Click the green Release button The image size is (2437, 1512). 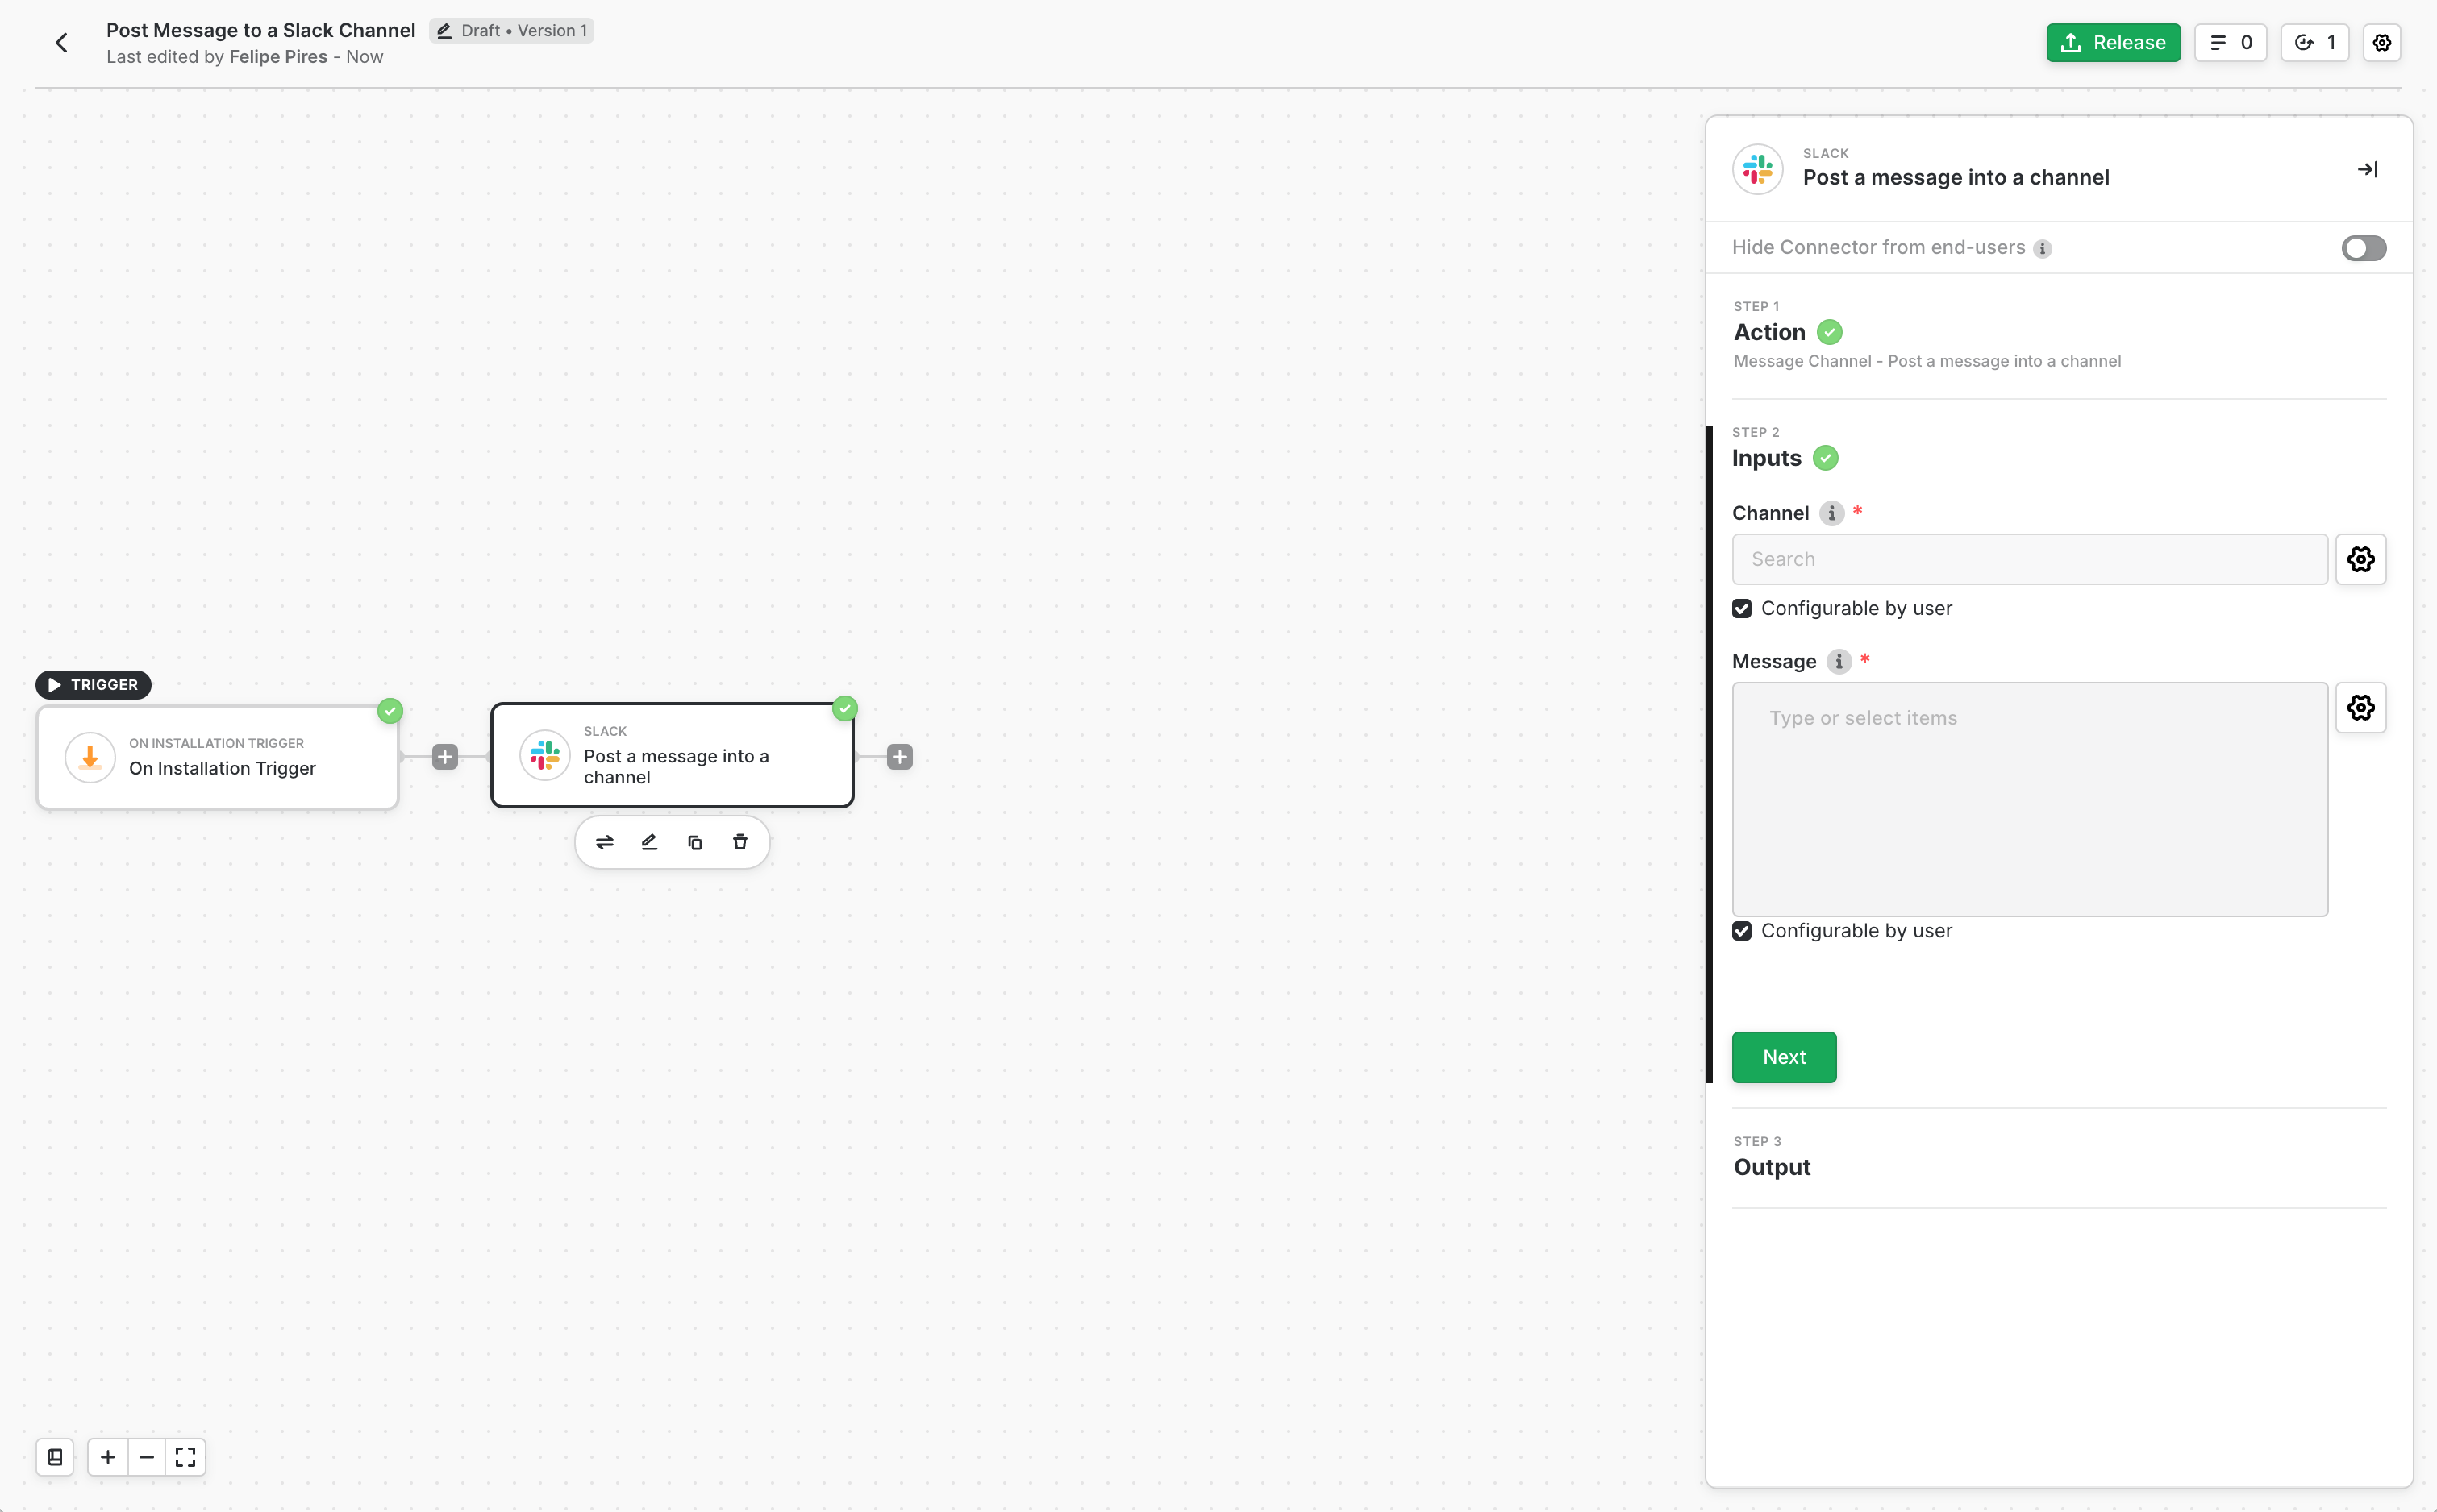(x=2112, y=43)
